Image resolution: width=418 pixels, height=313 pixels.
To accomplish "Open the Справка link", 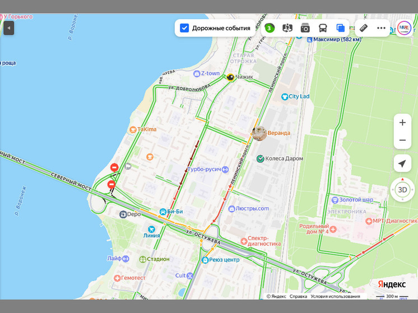I will [x=298, y=296].
